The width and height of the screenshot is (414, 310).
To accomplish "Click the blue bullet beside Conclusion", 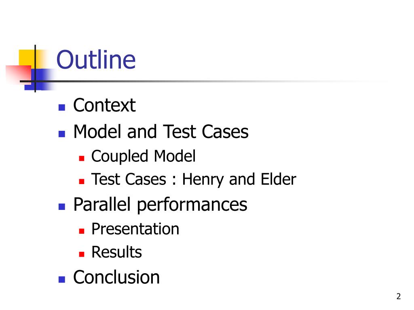I will pos(62,279).
